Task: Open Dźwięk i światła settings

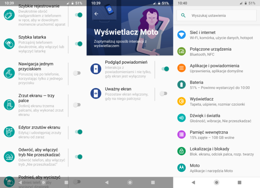Action: pos(217,118)
